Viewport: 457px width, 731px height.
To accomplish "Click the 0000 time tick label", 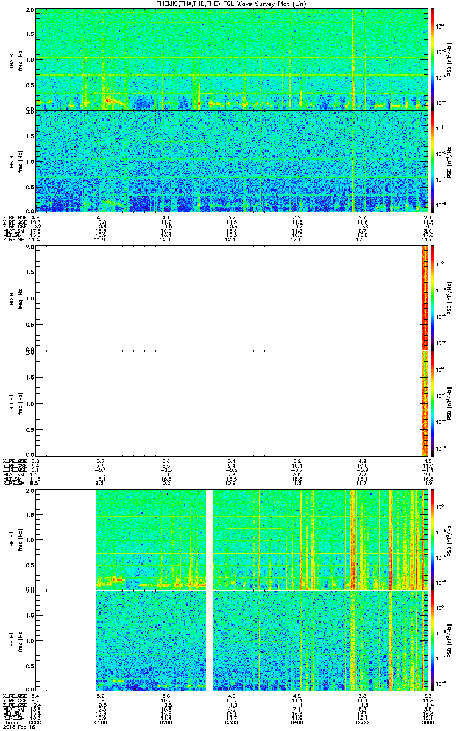I will coord(36,721).
